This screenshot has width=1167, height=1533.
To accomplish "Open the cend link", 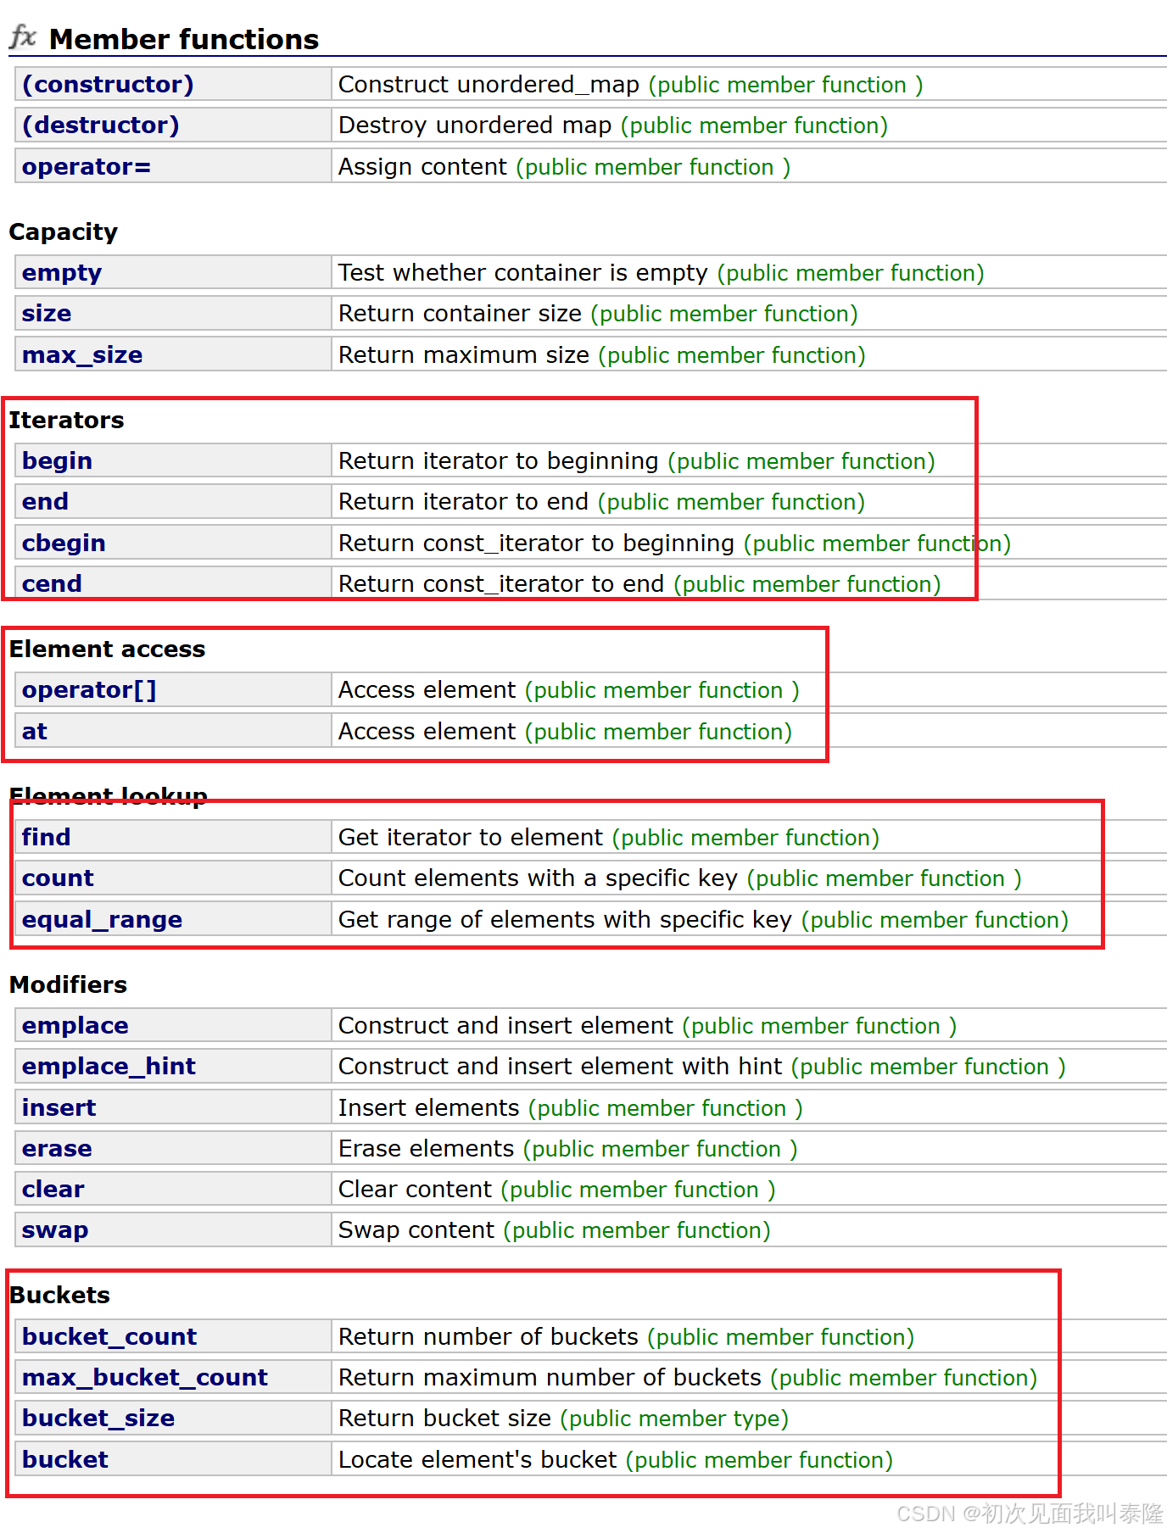I will 52,584.
